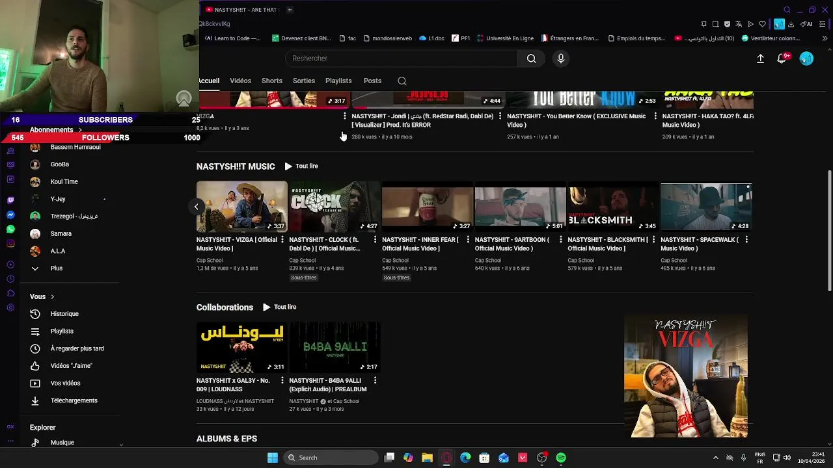The image size is (833, 468).
Task: Open Twitch in the Opera GX sidebar
Action: pos(10,200)
